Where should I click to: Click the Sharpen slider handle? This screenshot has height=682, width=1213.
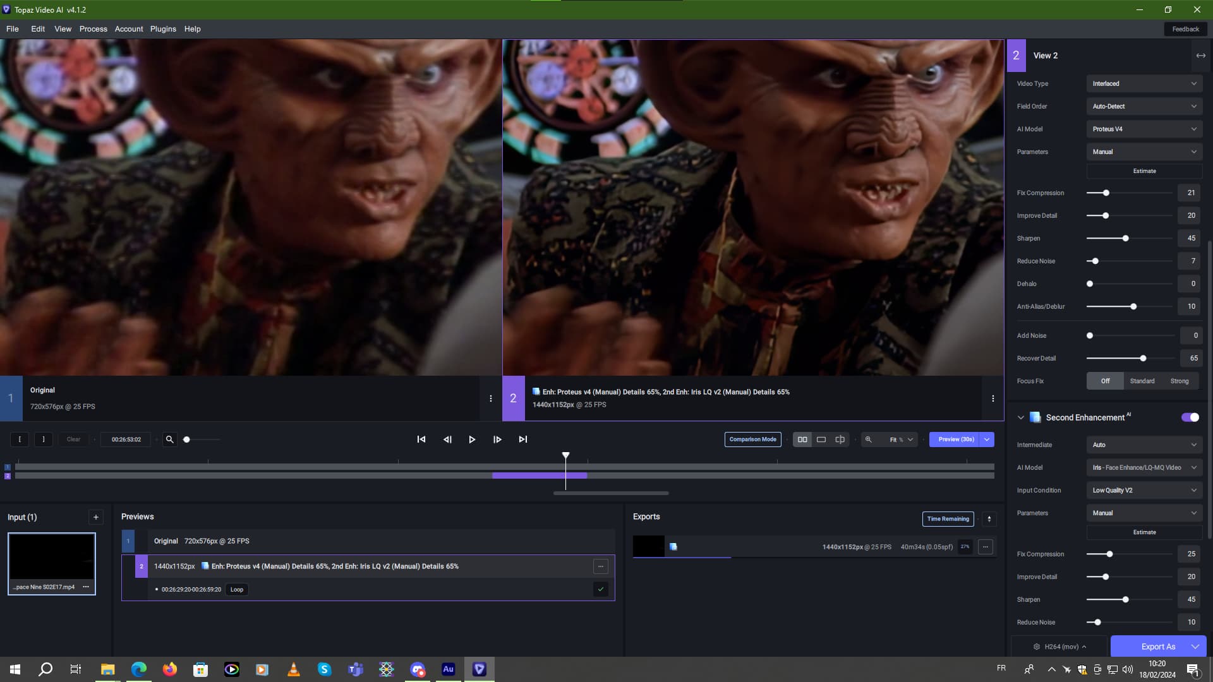tap(1125, 239)
